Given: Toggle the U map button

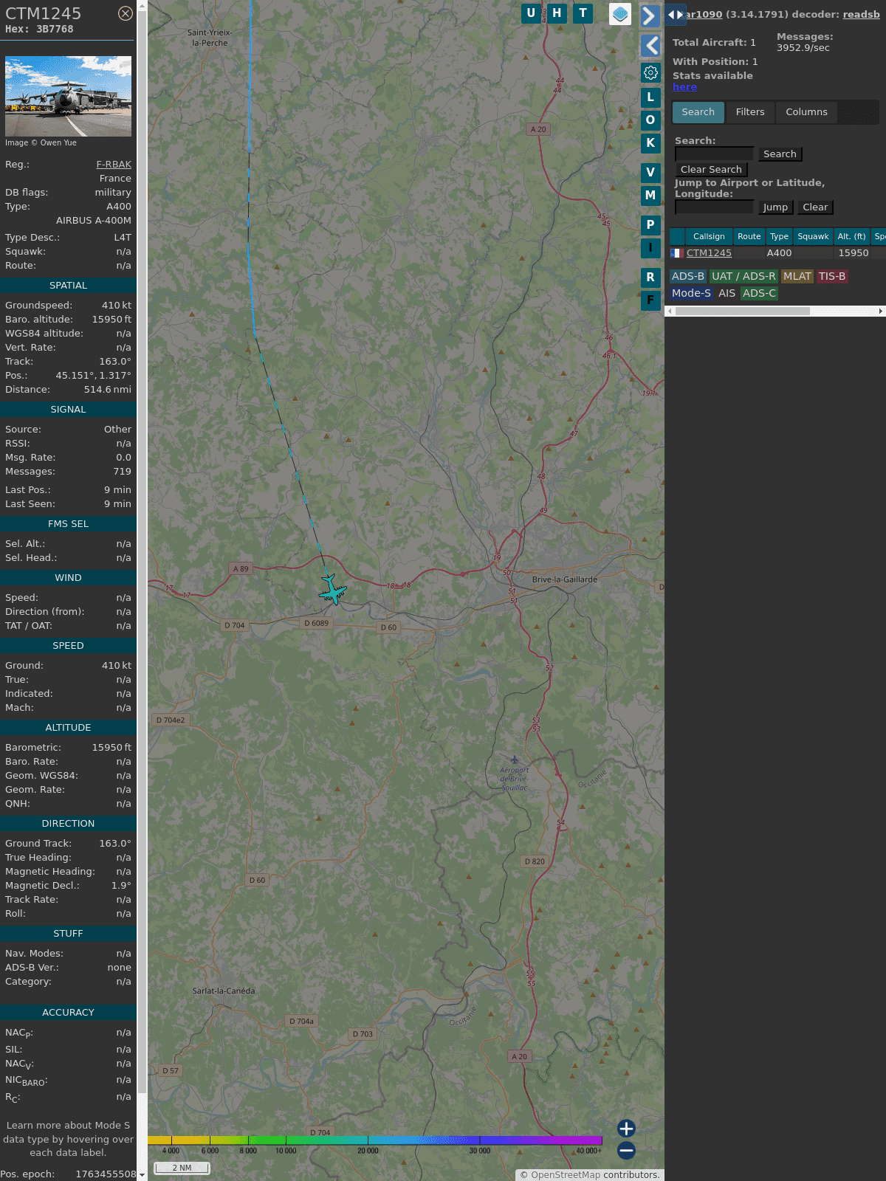Looking at the screenshot, I should pyautogui.click(x=531, y=13).
